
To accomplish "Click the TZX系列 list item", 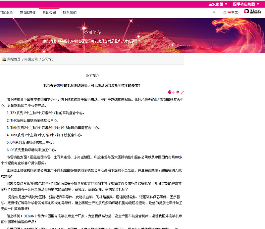I will tap(45, 113).
